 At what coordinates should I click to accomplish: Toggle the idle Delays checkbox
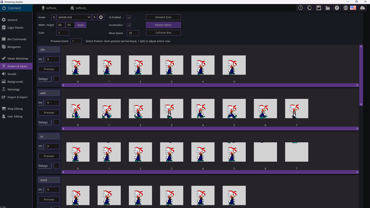point(56,79)
